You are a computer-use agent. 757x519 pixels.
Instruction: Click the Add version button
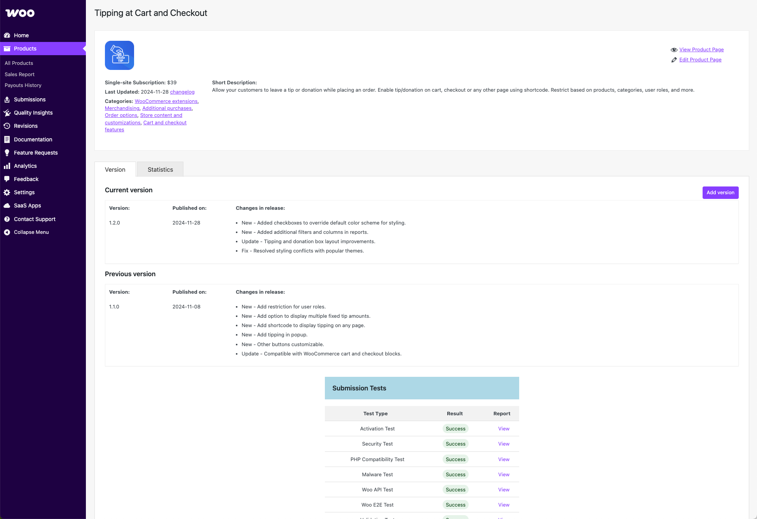(720, 192)
